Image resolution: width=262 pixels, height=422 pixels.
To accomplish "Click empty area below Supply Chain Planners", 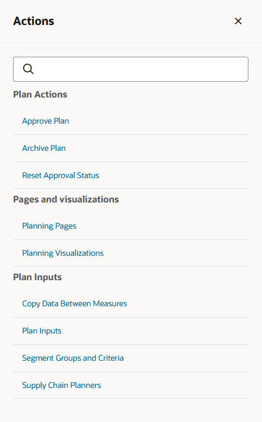I will pyautogui.click(x=131, y=411).
